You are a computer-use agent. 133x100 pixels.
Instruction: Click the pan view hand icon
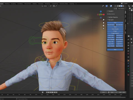point(104,23)
